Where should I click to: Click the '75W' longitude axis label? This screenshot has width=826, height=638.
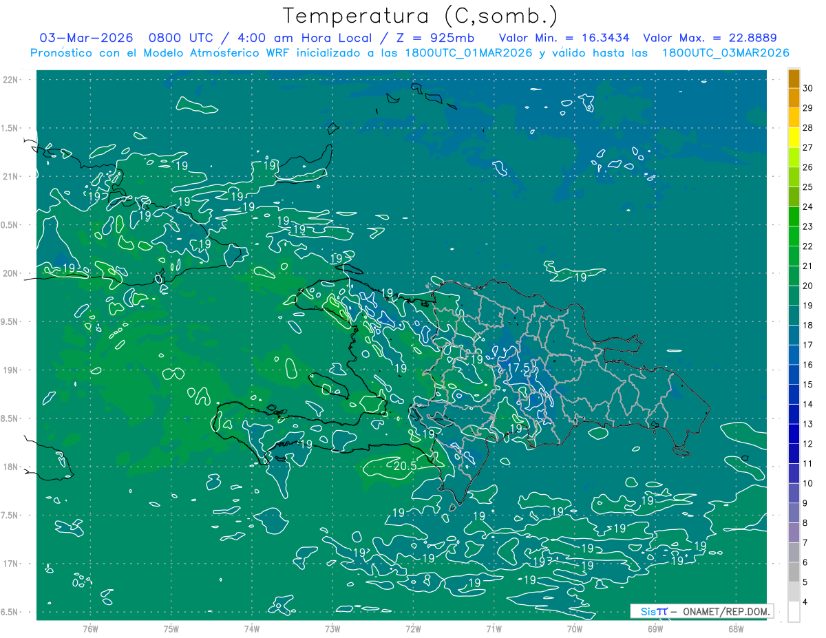[x=171, y=628]
